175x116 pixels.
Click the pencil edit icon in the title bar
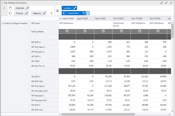[x=161, y=3]
